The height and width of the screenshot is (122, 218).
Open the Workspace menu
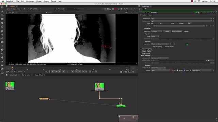(x=30, y=1)
